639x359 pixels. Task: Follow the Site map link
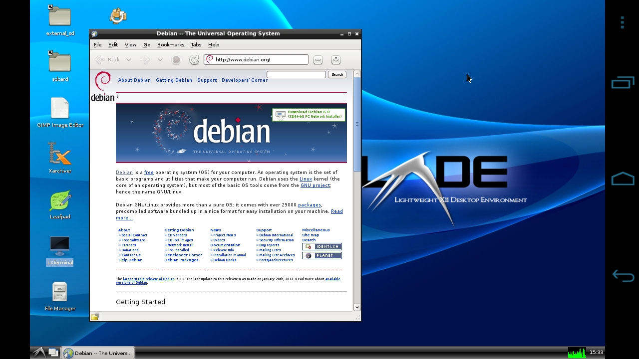coord(311,235)
